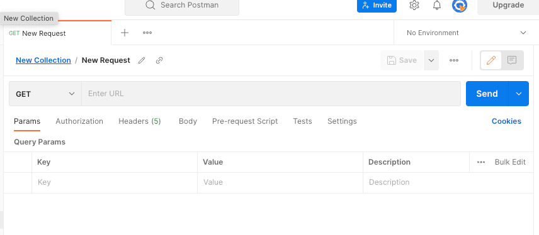This screenshot has height=235, width=539.
Task: Open the No Environment dropdown
Action: 466,33
